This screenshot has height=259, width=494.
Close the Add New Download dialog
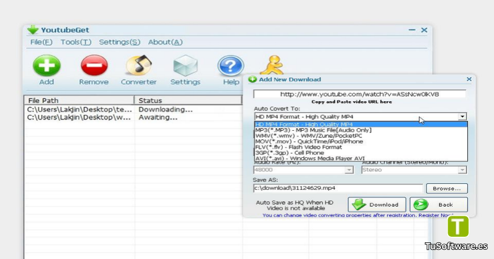469,80
